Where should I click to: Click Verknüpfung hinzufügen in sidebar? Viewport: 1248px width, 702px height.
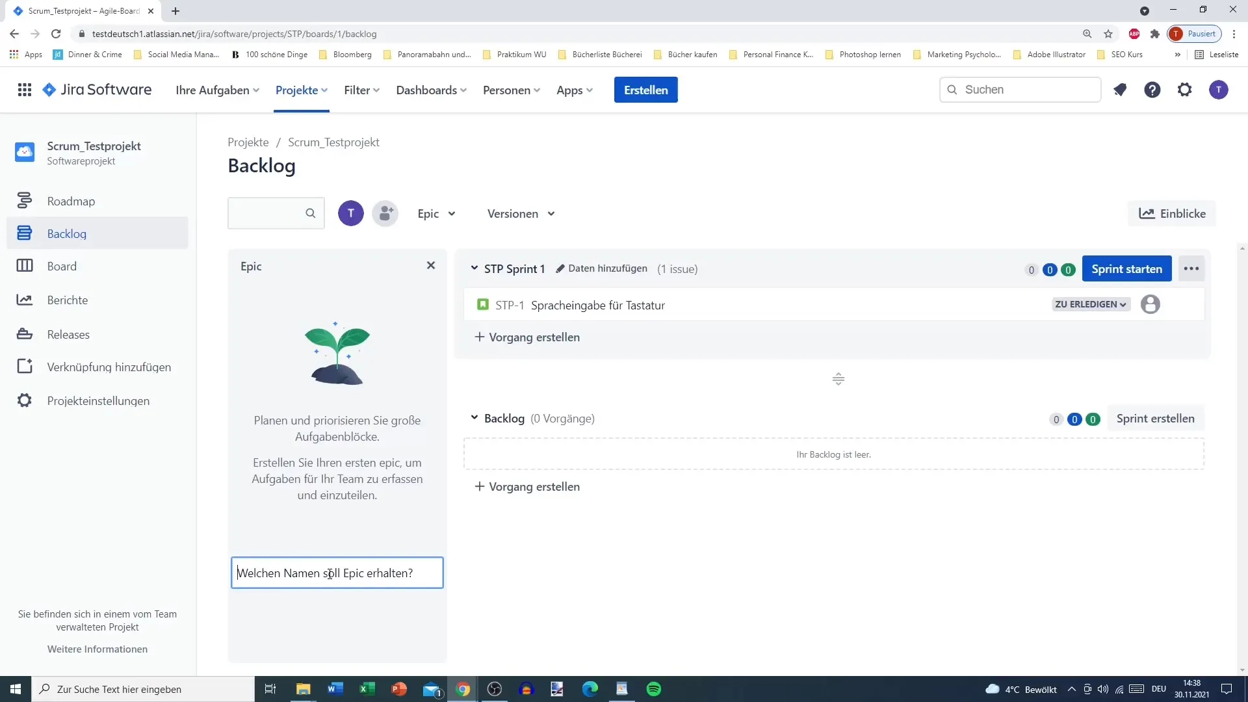pos(97,367)
